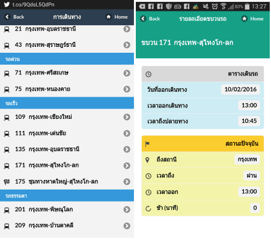This screenshot has height=240, width=271.
Task: Open Home from the left dark header
Action: tap(117, 17)
